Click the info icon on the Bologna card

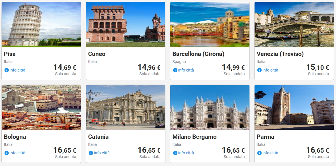click(7, 153)
